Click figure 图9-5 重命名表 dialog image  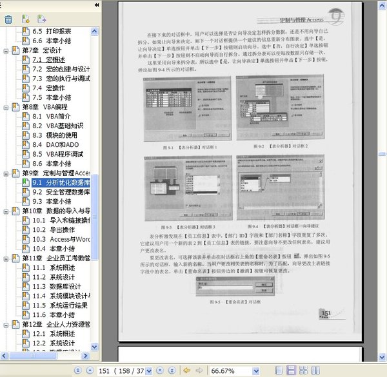pos(235,285)
